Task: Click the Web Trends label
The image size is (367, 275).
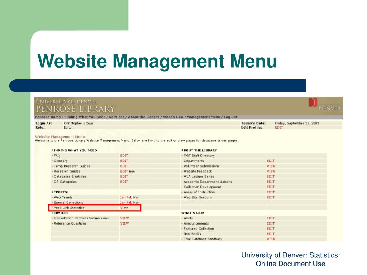Action: point(63,197)
